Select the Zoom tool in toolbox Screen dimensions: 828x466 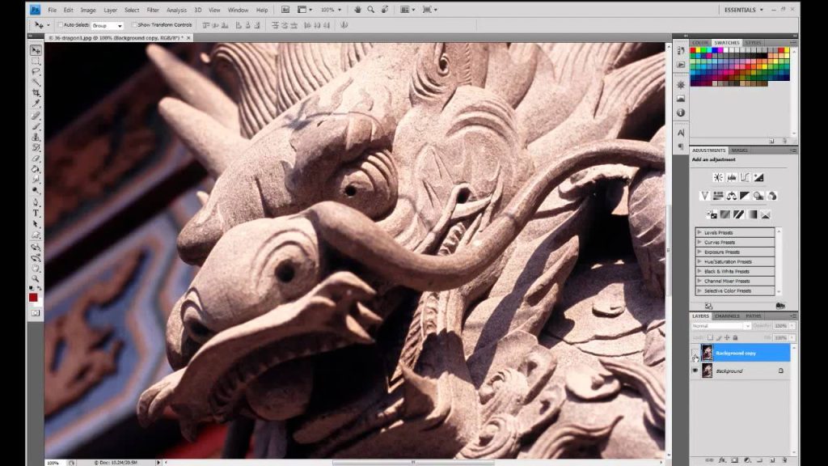click(x=36, y=278)
